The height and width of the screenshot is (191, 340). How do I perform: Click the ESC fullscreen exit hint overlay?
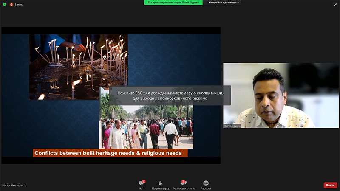(x=170, y=95)
